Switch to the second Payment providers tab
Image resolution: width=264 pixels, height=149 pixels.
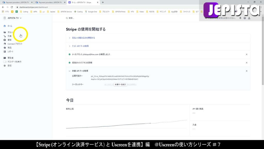point(50,2)
